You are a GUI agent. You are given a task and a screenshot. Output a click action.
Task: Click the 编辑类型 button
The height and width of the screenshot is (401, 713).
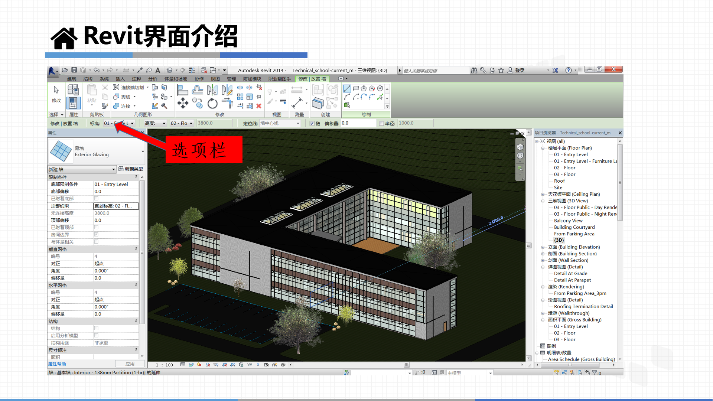point(131,169)
